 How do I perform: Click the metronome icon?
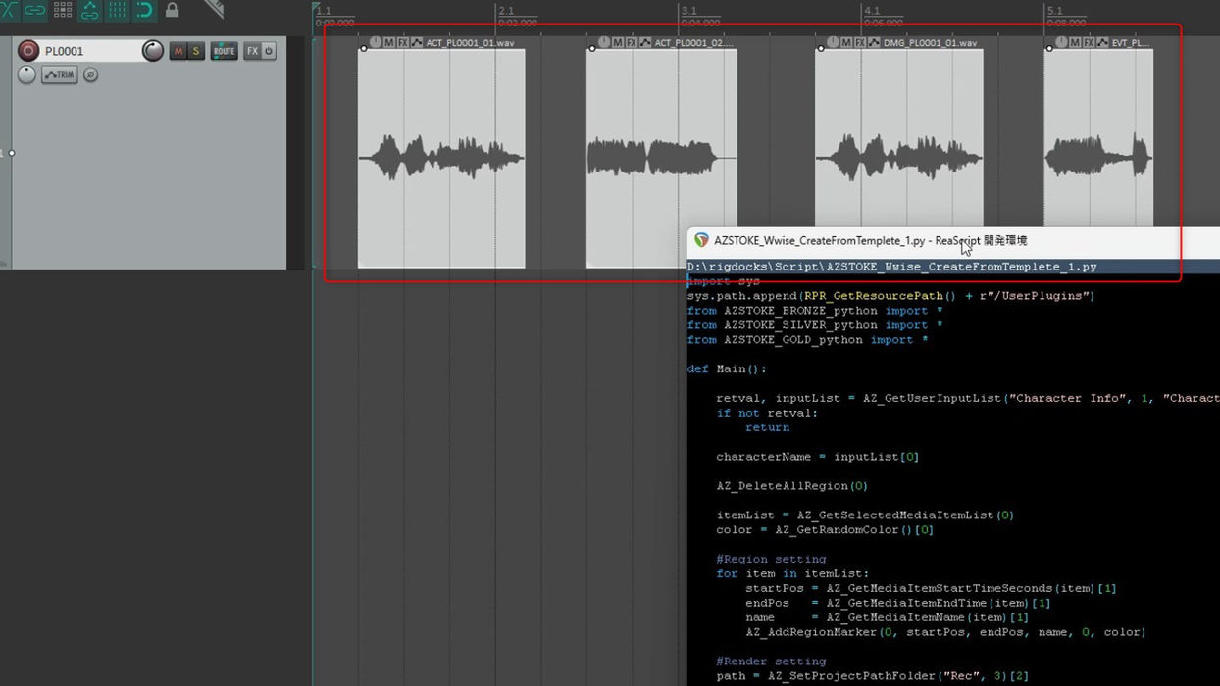pos(214,9)
